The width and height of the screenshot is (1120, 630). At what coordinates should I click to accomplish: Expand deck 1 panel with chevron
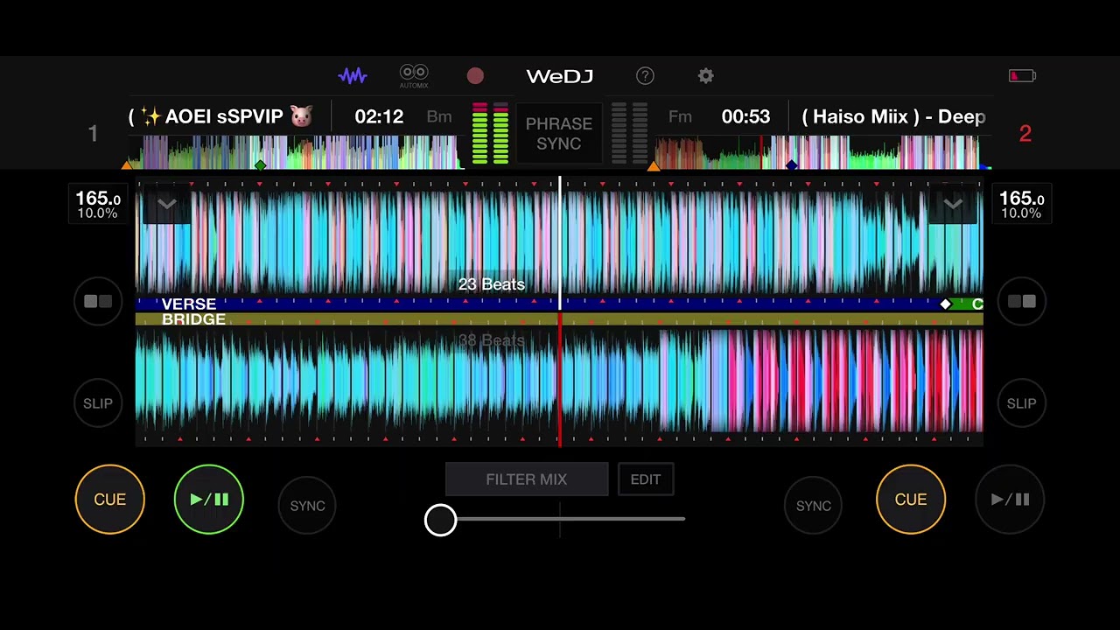point(166,205)
